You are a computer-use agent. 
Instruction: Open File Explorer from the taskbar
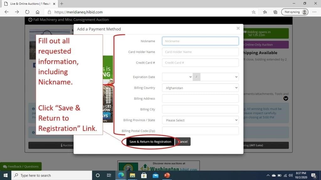coord(133,175)
